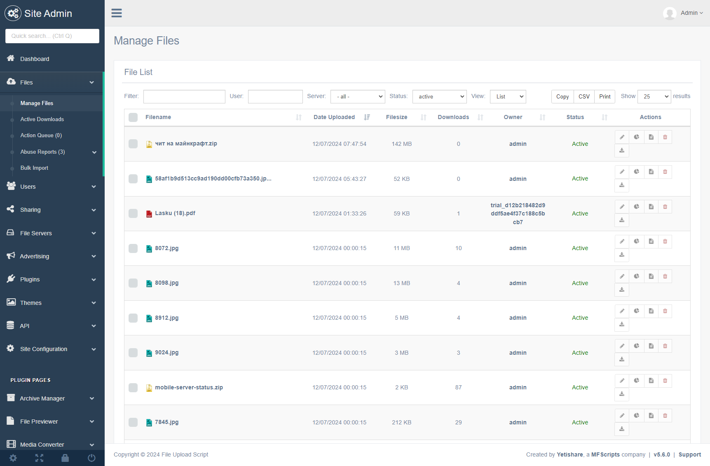710x466 pixels.
Task: Click the edit pencil icon for 8072.jpg
Action: [622, 241]
